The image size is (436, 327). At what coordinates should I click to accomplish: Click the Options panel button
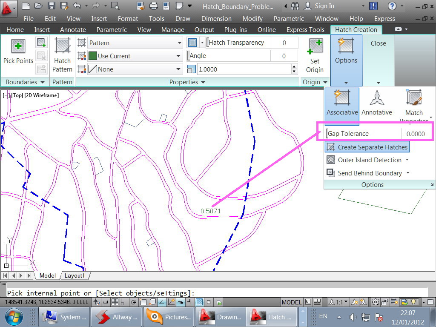click(346, 60)
